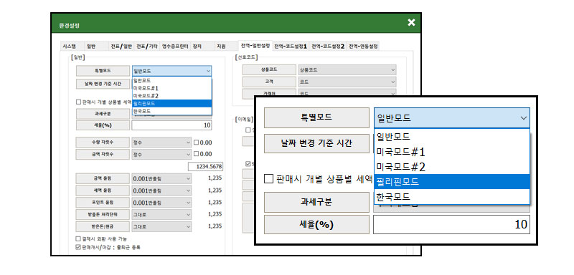Focus the 세율(%) field in 환경설정 dialog

(x=171, y=125)
